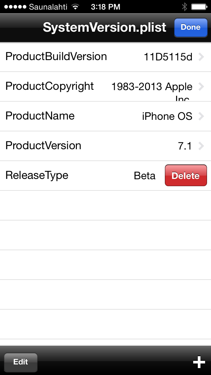Tap the battery indicator icon
The image size is (211, 375).
tap(199, 7)
